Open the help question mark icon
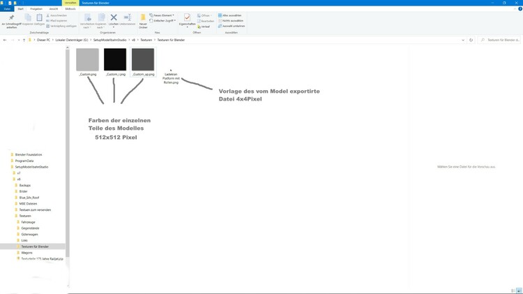The width and height of the screenshot is (523, 294). (519, 9)
